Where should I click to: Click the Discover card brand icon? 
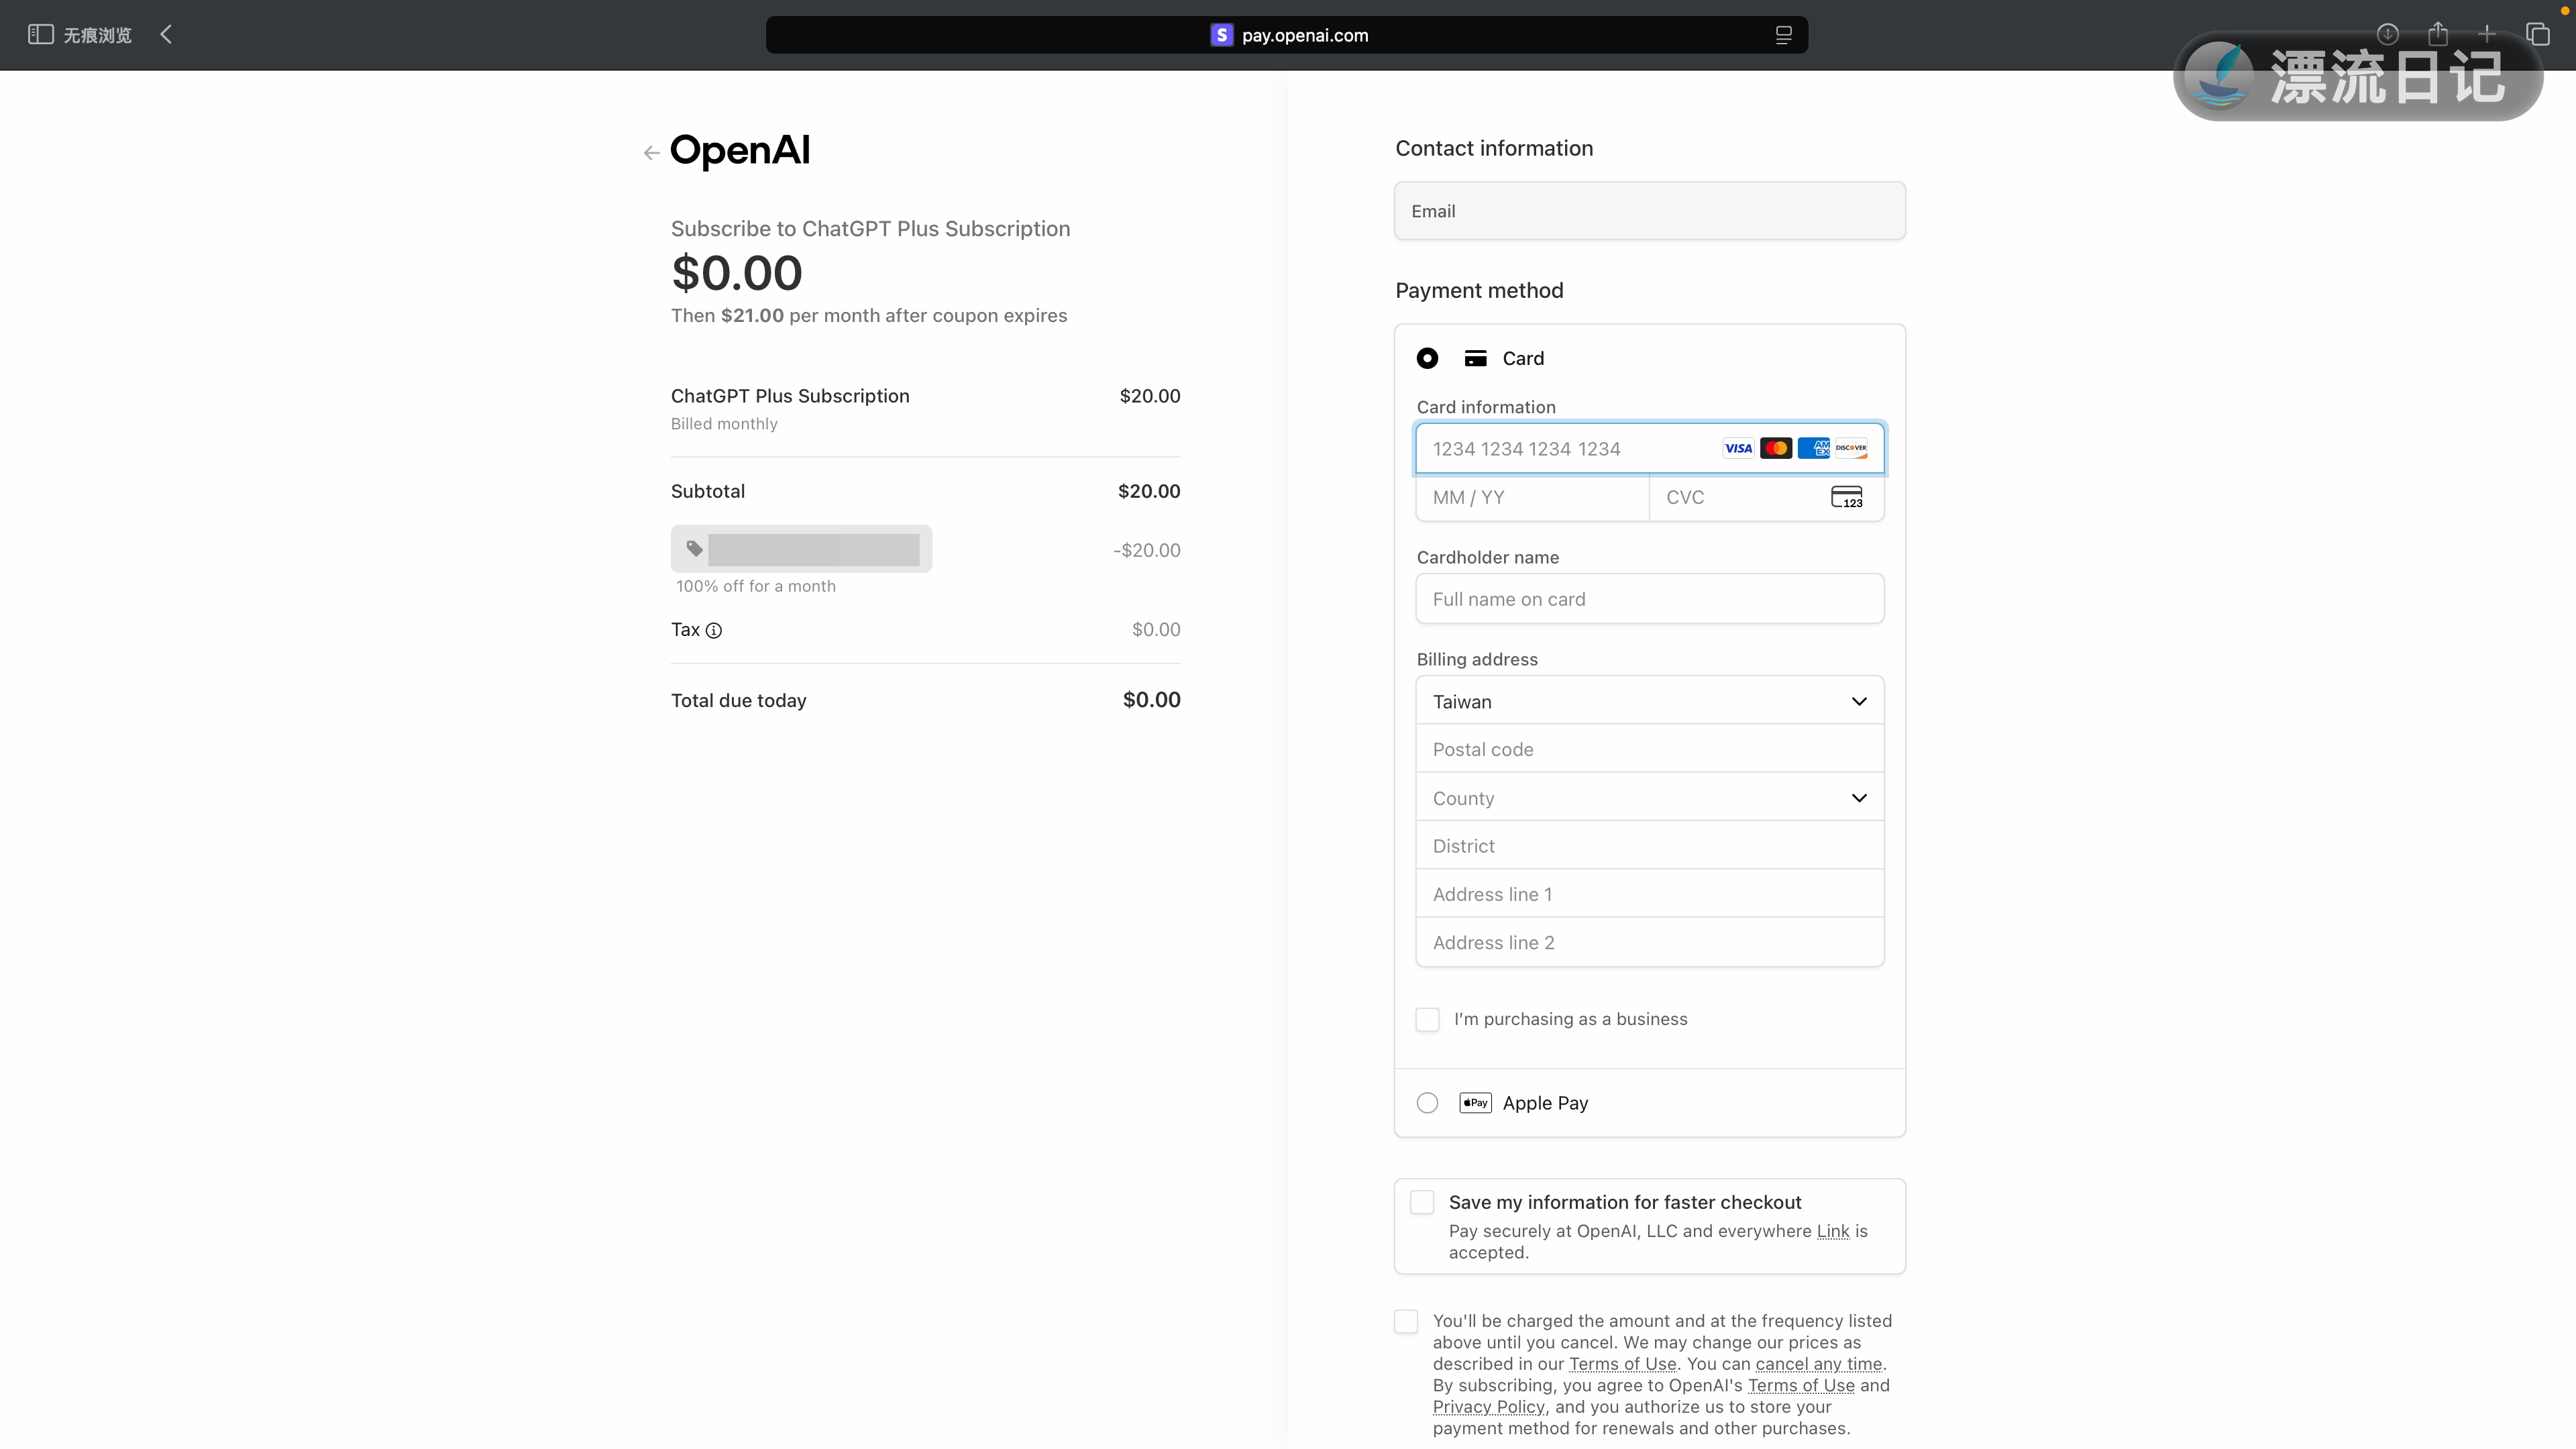(x=1851, y=448)
